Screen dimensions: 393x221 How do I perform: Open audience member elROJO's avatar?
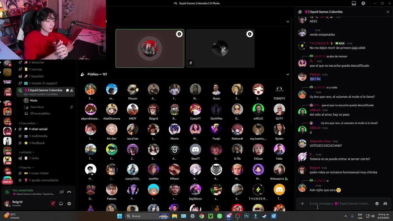[x=258, y=109]
